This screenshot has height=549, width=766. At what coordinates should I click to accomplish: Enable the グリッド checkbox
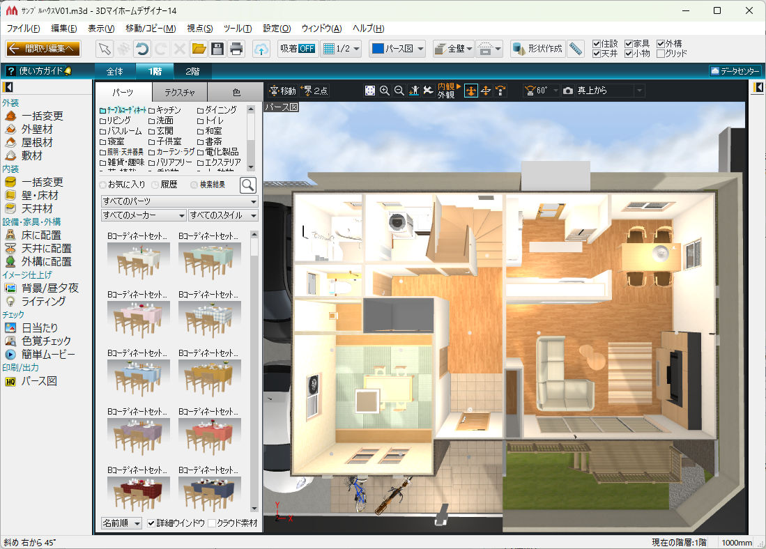pos(661,54)
